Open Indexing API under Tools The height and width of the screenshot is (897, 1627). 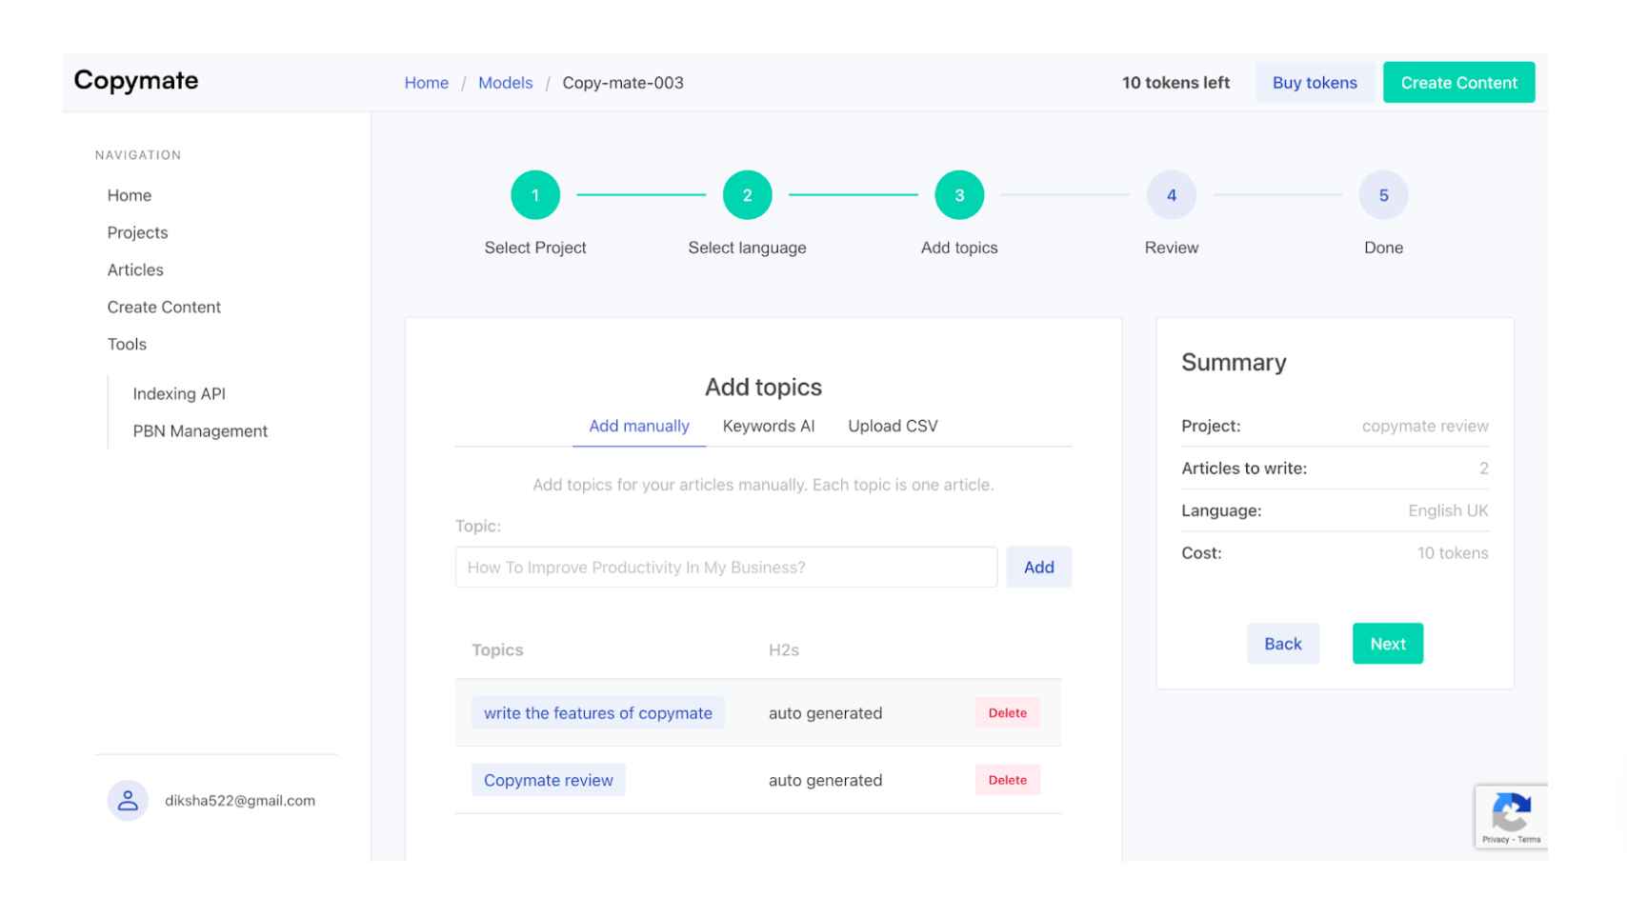[x=179, y=393]
